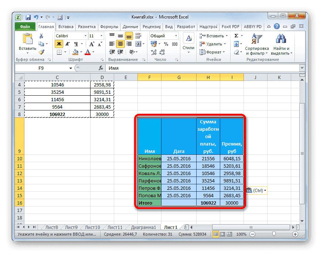Toggle center text alignment

120,44
